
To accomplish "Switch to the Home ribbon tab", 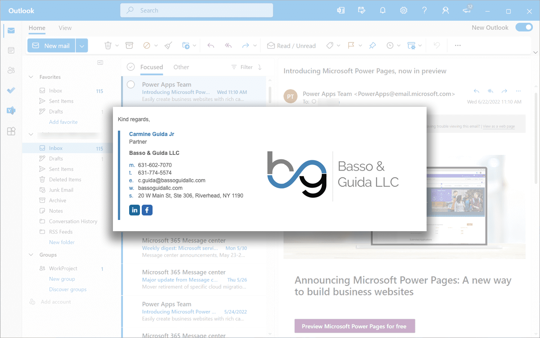I will [37, 28].
